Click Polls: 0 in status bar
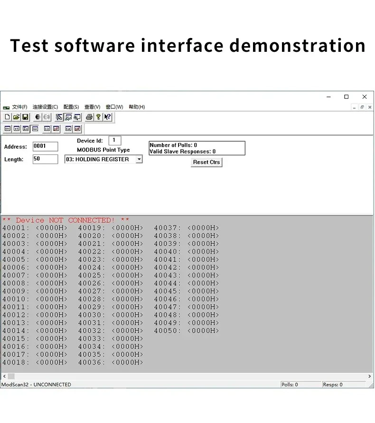Image resolution: width=375 pixels, height=423 pixels. point(290,385)
